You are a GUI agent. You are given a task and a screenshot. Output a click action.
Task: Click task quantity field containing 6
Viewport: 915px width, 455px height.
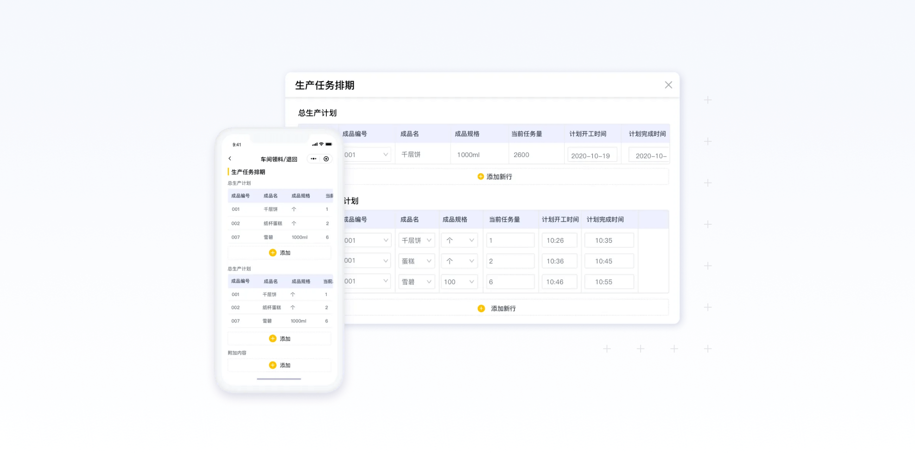[510, 282]
